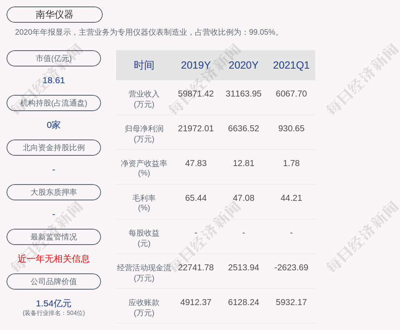The image size is (400, 330).
Task: Select the 经营活动现金流(万元) row label
Action: point(144,273)
